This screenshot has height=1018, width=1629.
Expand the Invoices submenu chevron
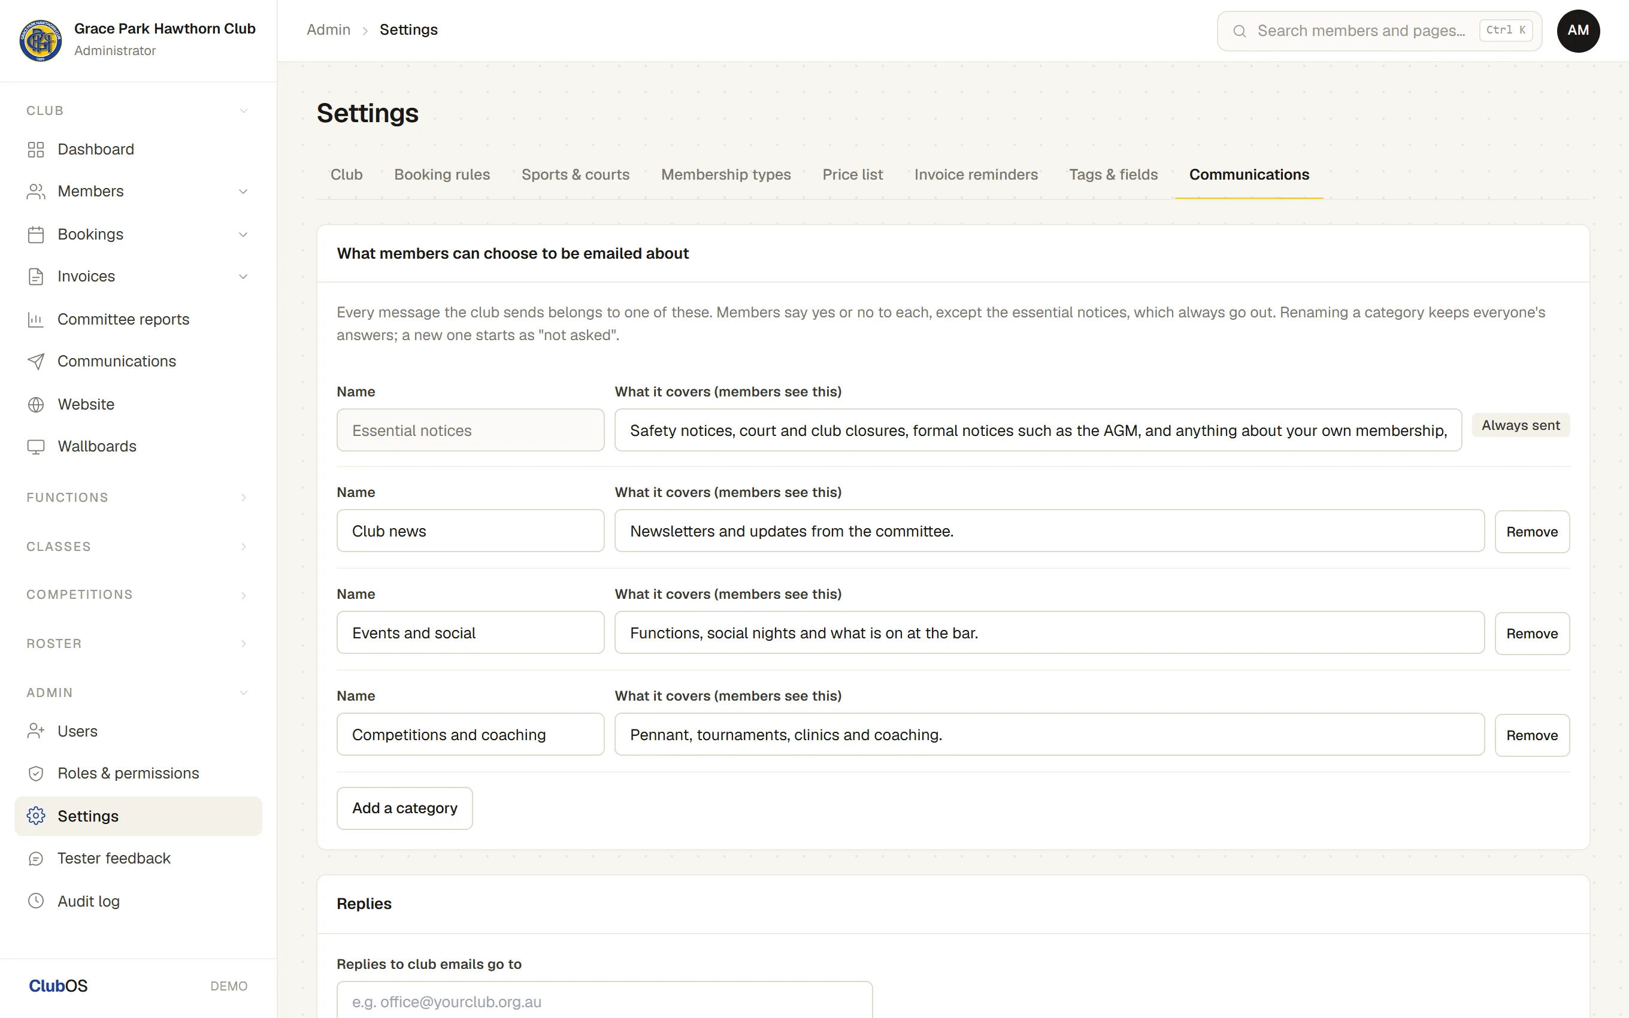(244, 277)
